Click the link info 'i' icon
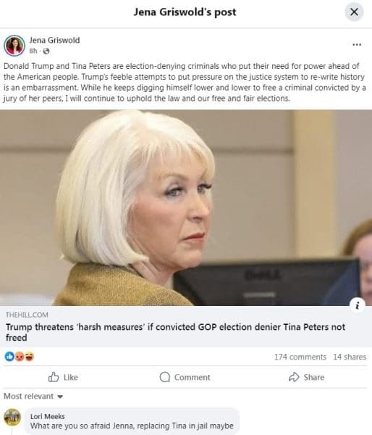Screen dimensions: 372x435 (x=358, y=305)
